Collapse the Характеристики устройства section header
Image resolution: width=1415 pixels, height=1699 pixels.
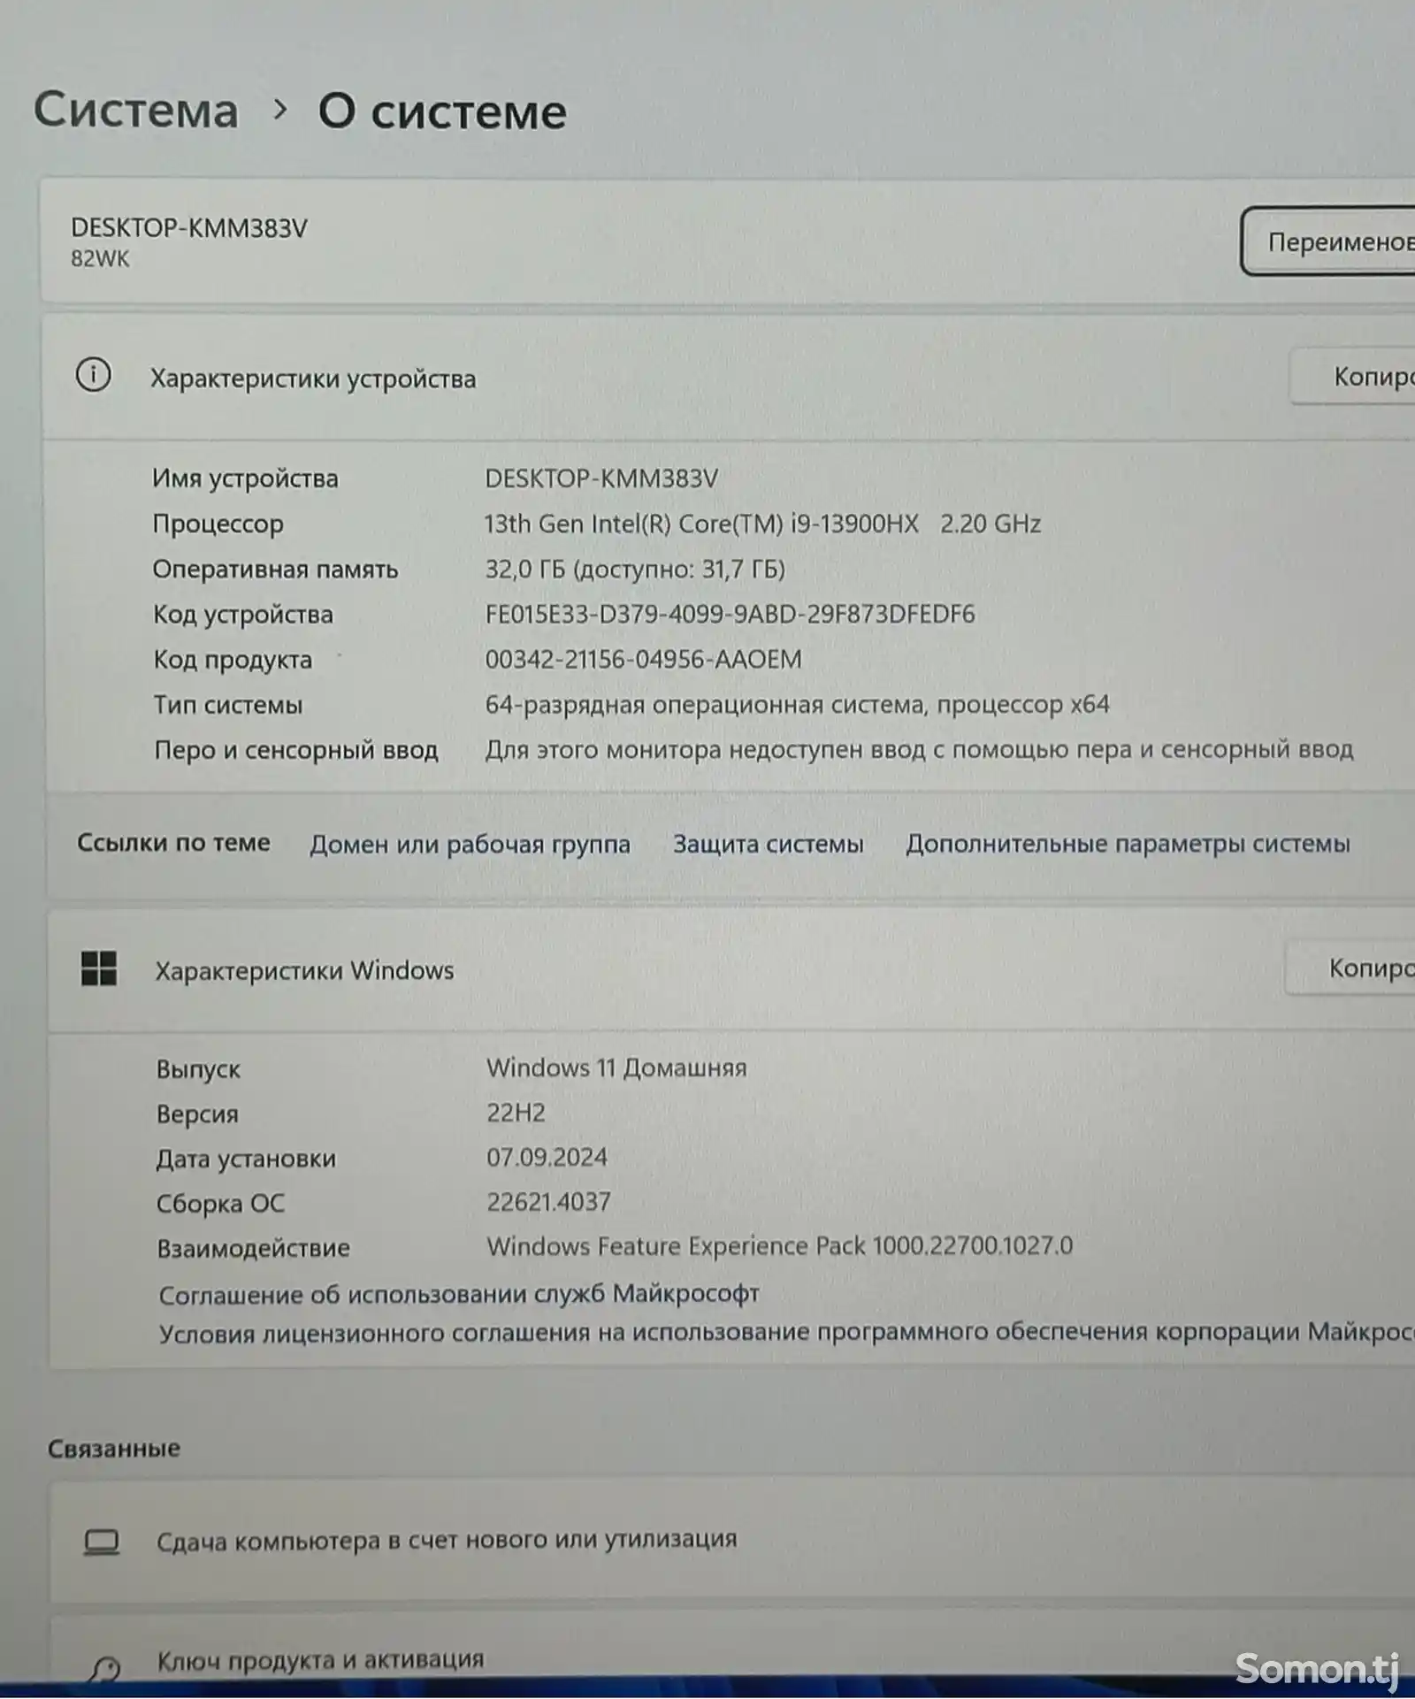(729, 377)
